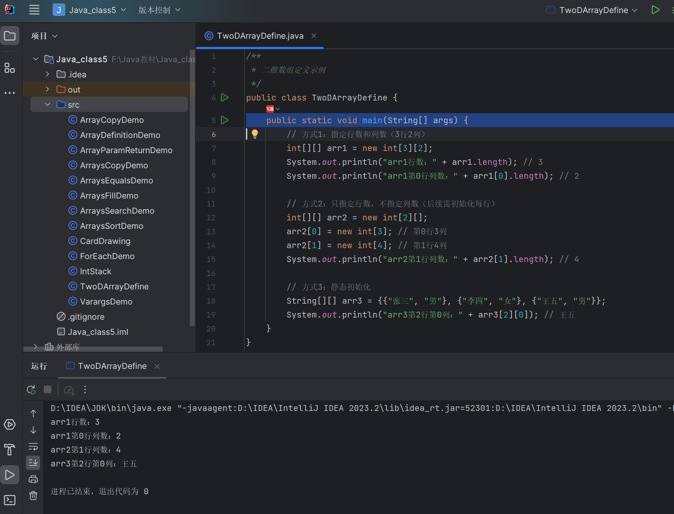674x514 pixels.
Task: Select ArraysFillDemo in project tree
Action: point(109,196)
